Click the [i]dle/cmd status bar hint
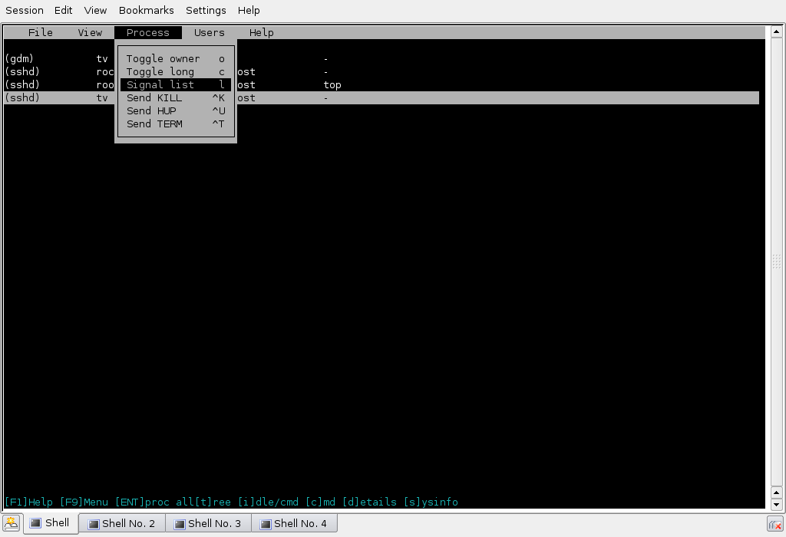Image resolution: width=786 pixels, height=537 pixels. point(268,502)
